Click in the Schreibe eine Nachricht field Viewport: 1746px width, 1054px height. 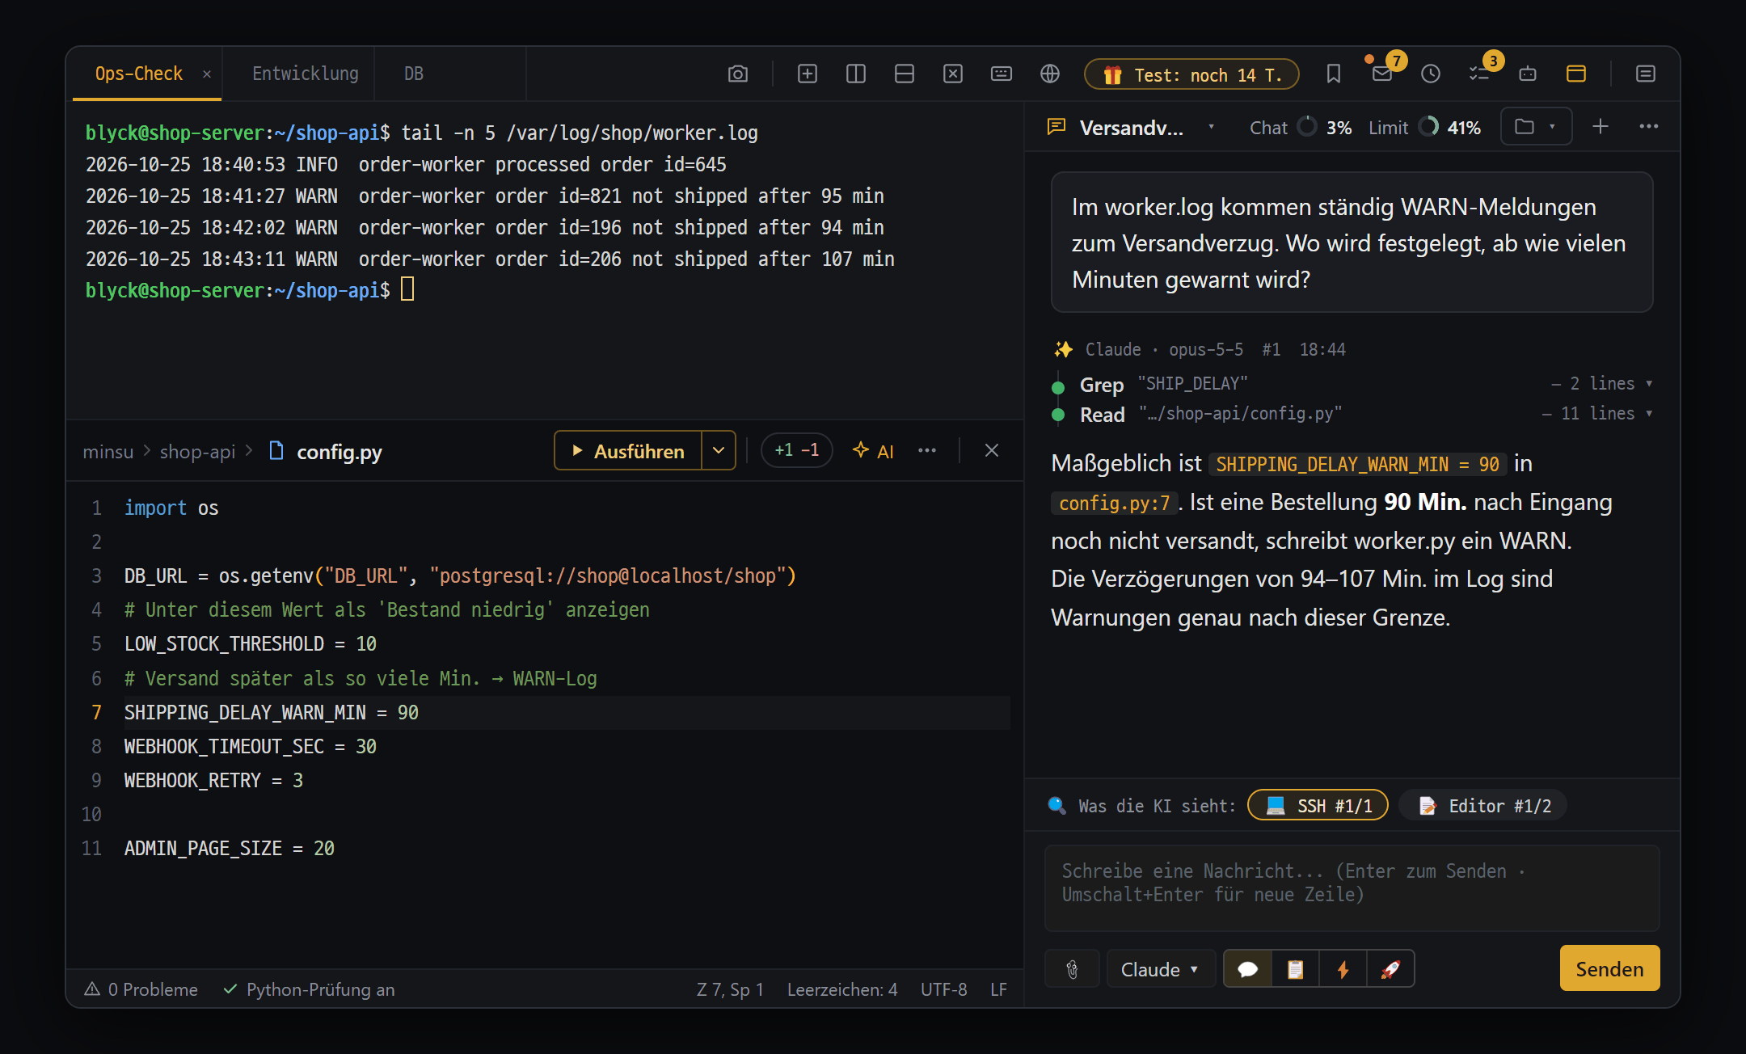click(x=1352, y=888)
